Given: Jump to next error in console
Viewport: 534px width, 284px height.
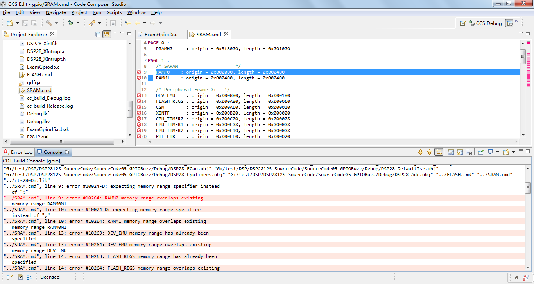Looking at the screenshot, I should click(421, 152).
